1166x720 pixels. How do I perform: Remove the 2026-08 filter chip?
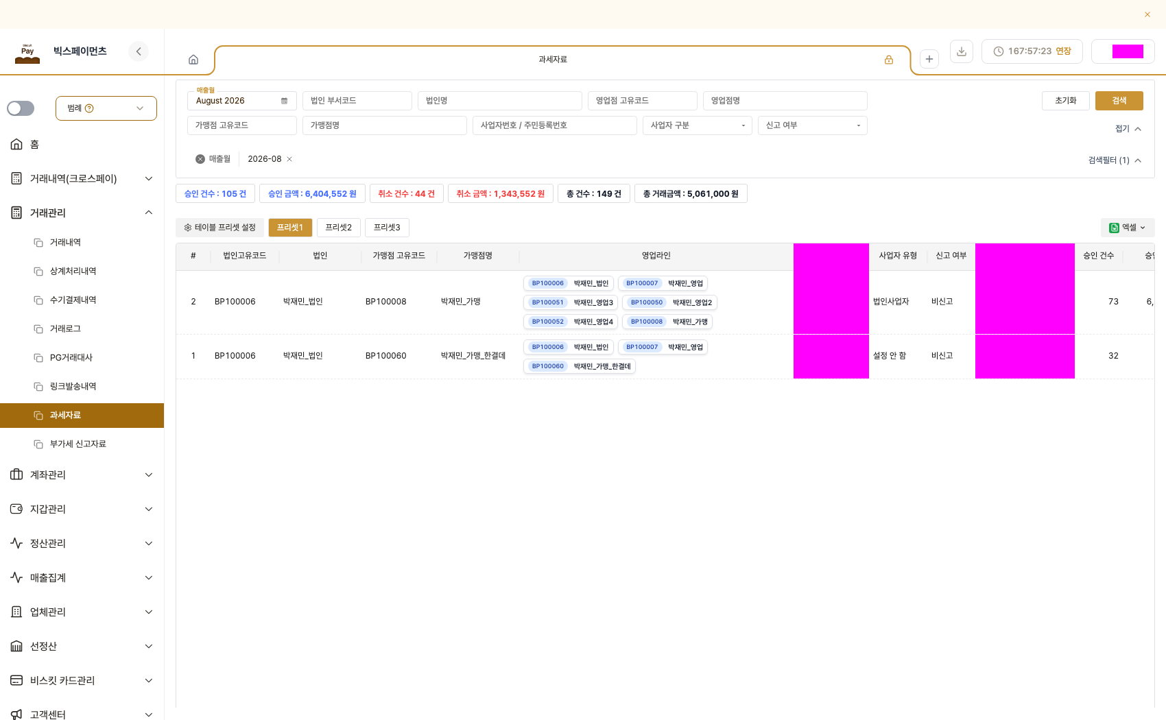pos(289,159)
